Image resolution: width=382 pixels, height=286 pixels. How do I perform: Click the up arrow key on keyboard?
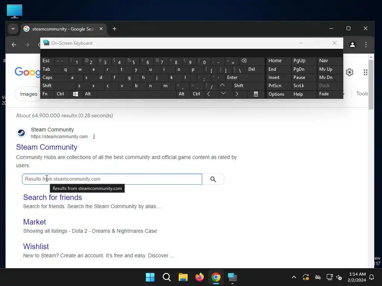pos(222,86)
